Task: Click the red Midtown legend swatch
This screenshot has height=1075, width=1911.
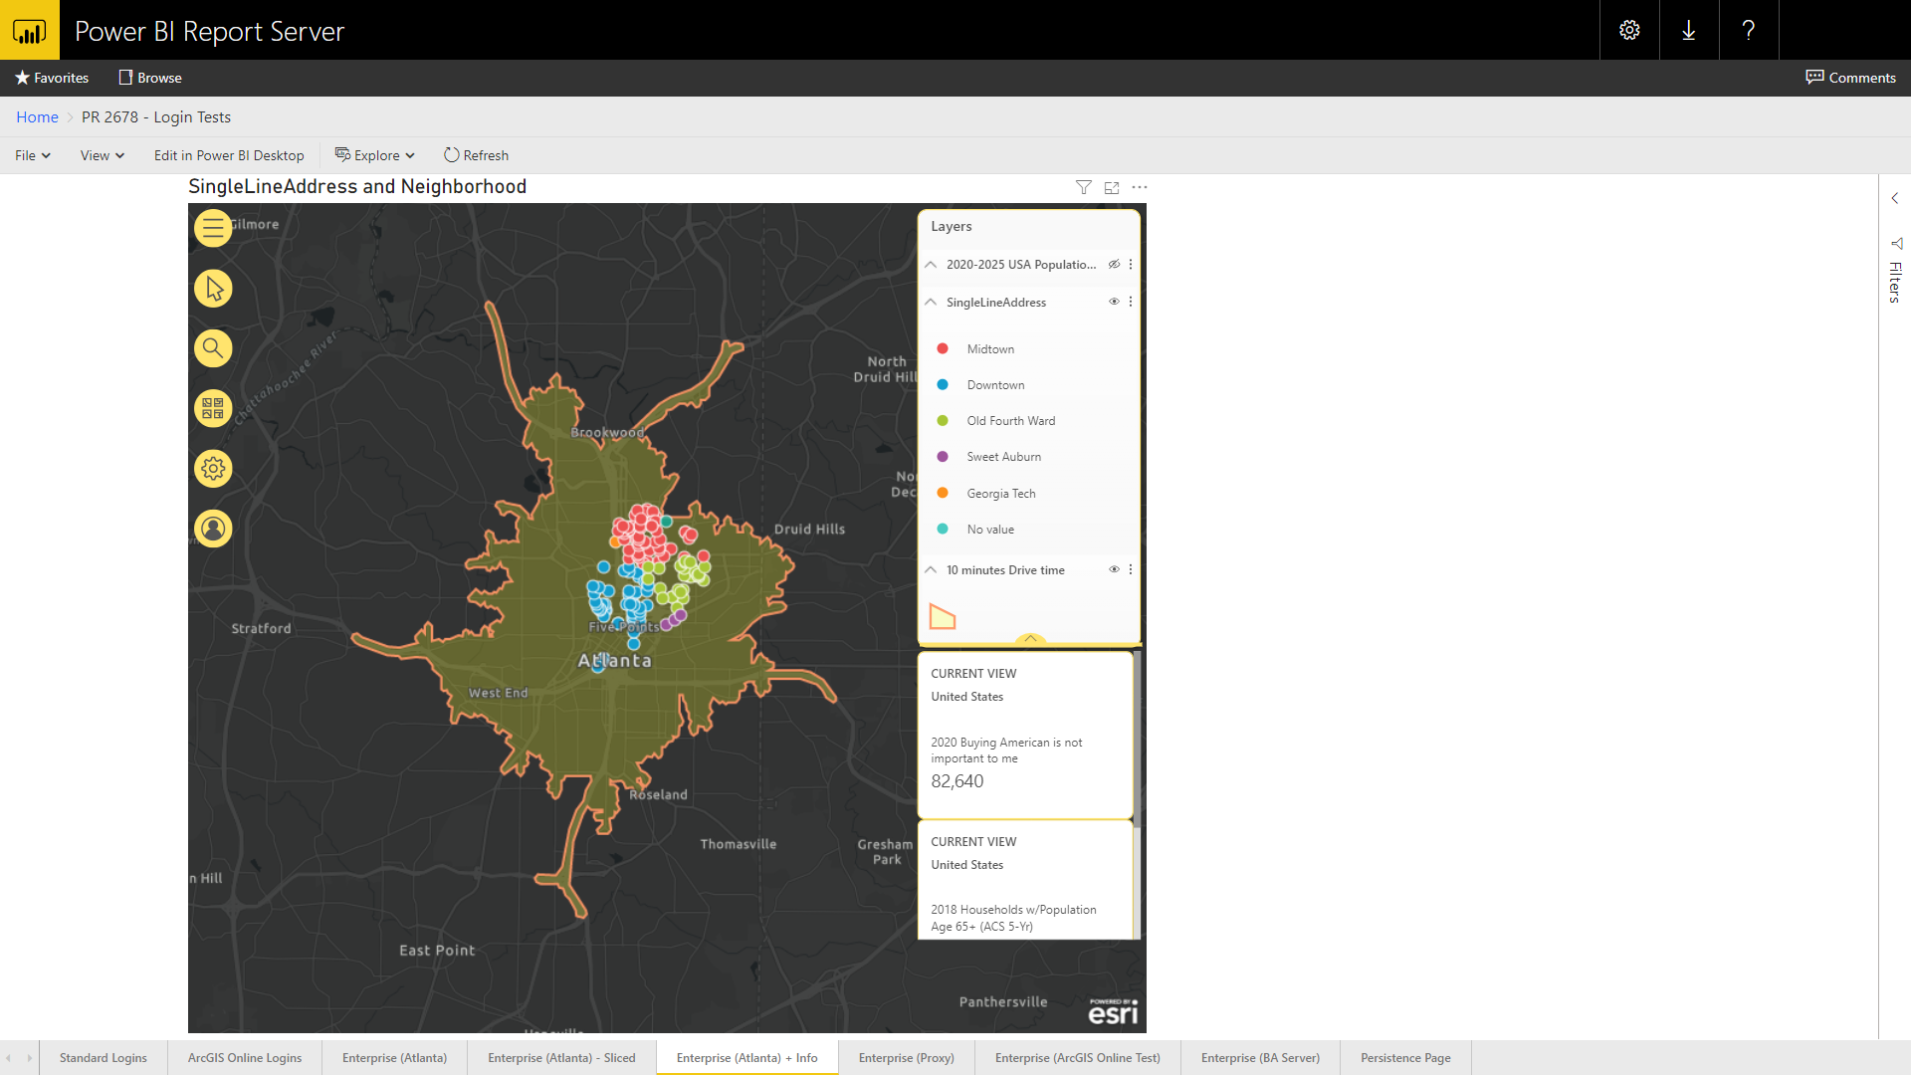Action: tap(943, 348)
